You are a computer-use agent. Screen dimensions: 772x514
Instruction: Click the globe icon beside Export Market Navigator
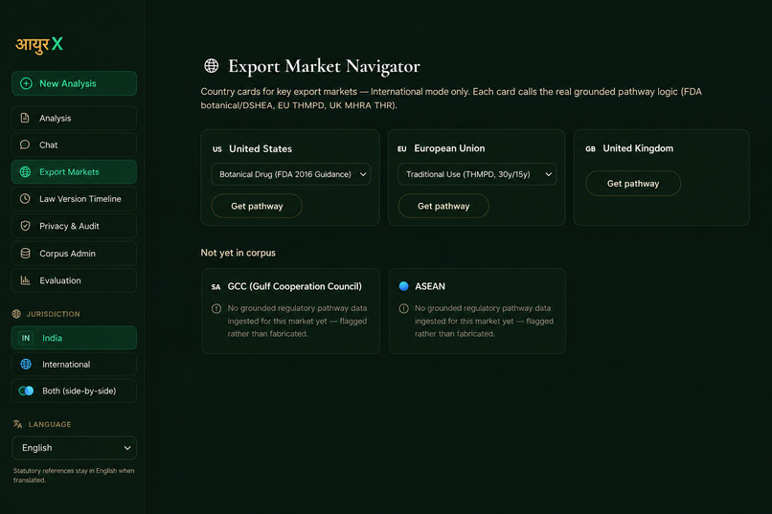tap(212, 65)
